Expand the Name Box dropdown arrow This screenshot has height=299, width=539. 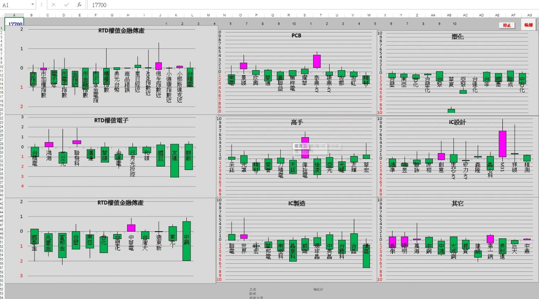(x=33, y=5)
